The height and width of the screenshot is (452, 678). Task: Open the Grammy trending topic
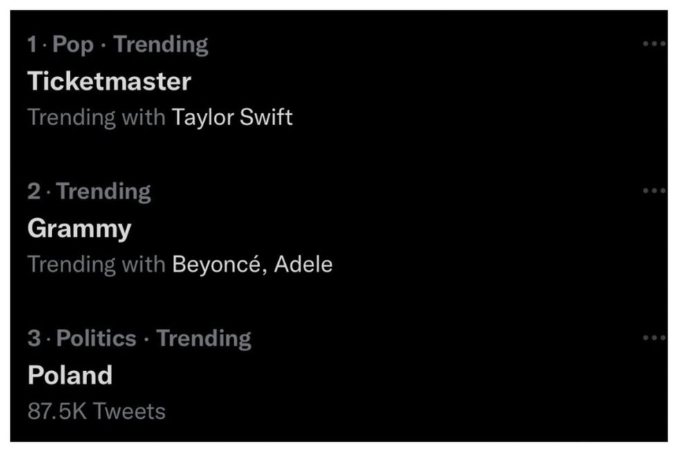pyautogui.click(x=79, y=228)
